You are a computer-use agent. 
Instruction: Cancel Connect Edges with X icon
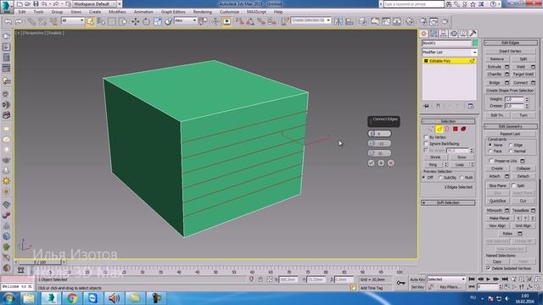pyautogui.click(x=390, y=163)
